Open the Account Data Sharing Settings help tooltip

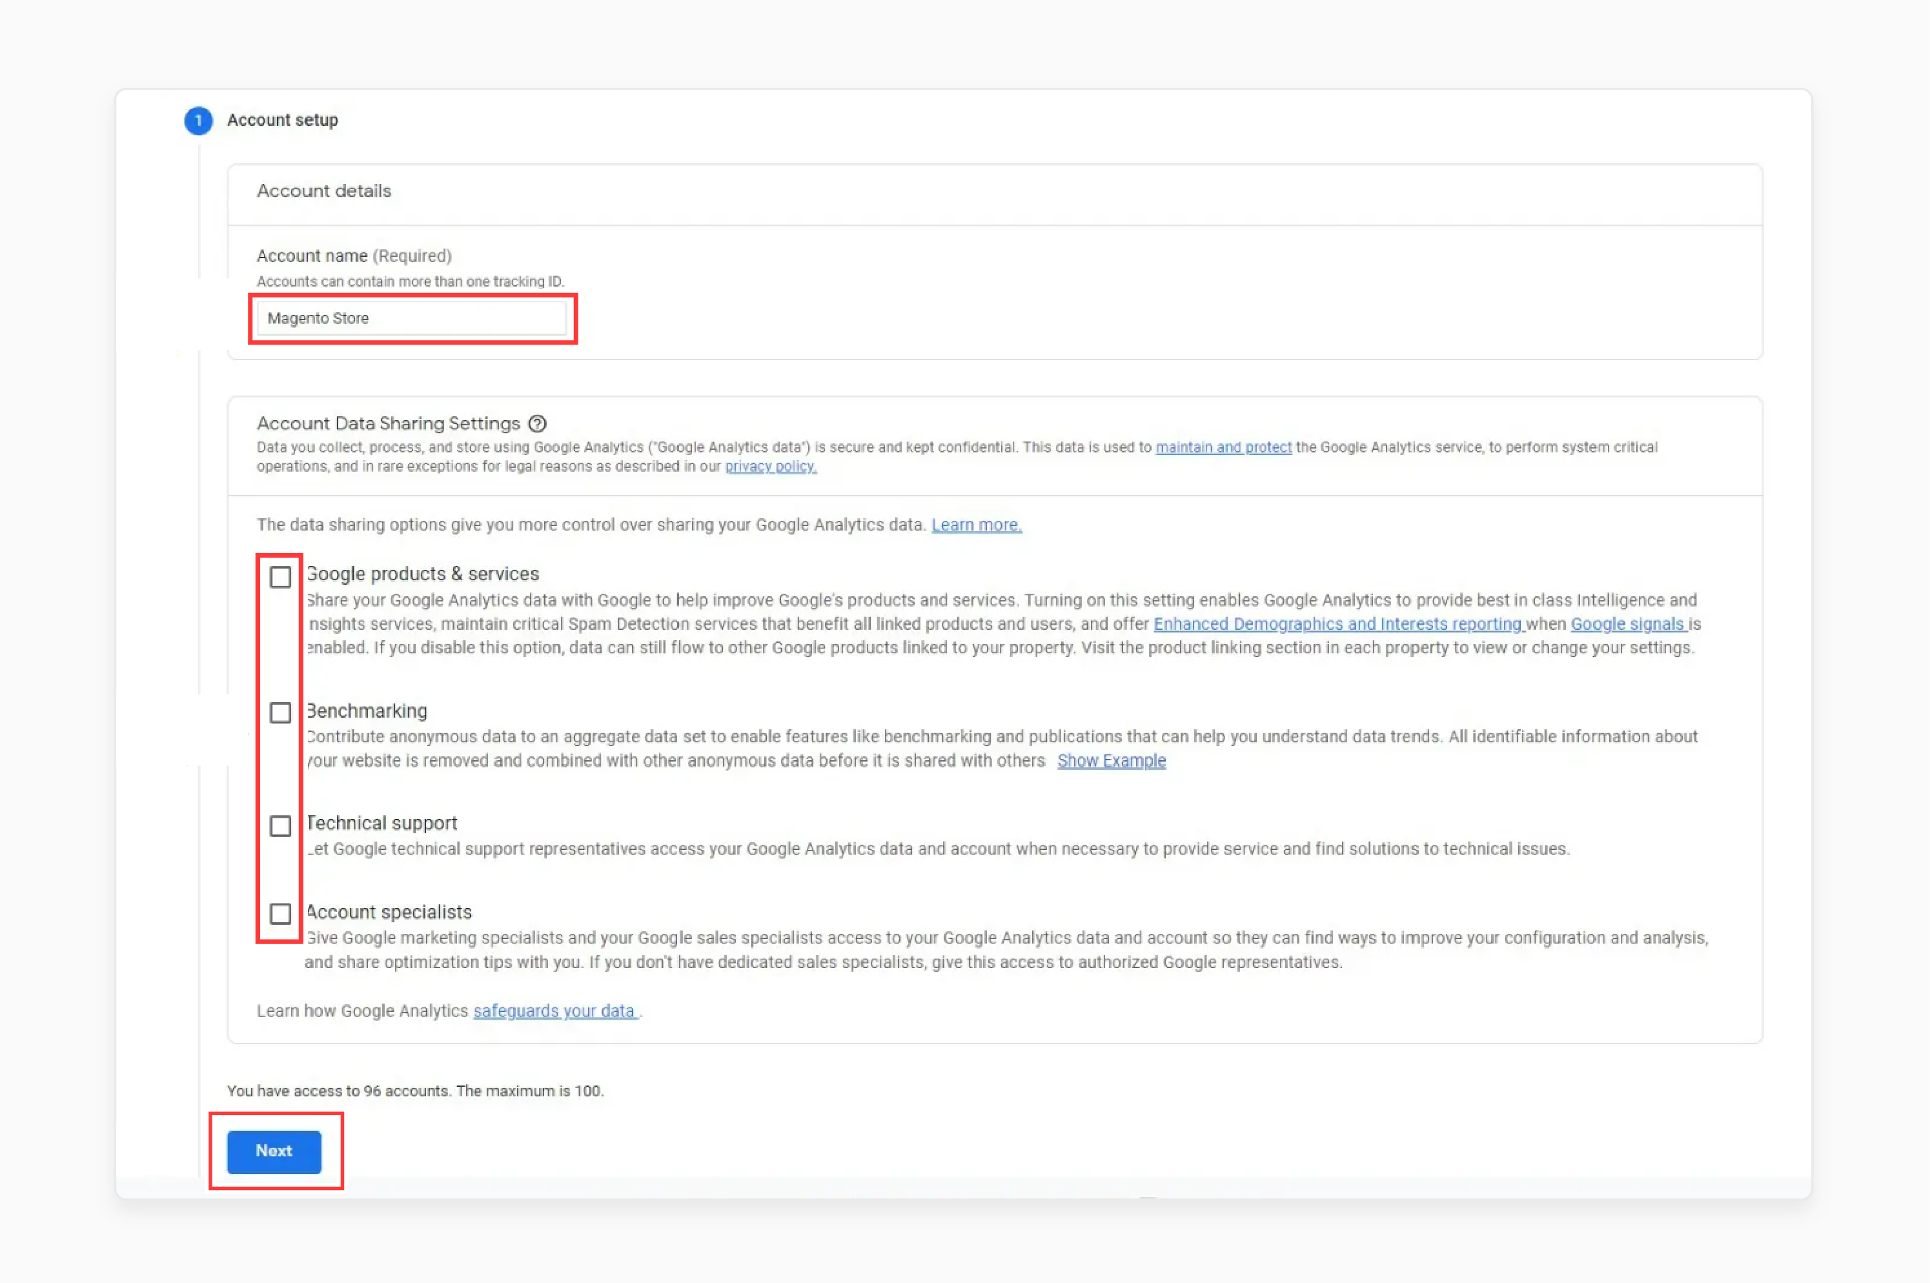click(x=538, y=424)
